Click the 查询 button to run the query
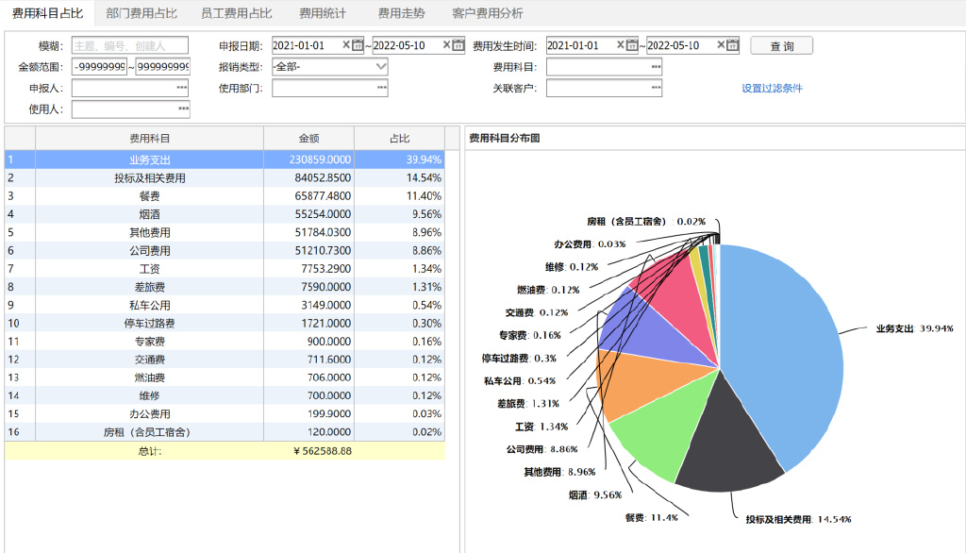The height and width of the screenshot is (553, 966). tap(782, 45)
